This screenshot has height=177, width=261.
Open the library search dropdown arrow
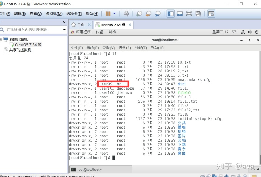pyautogui.click(x=64, y=30)
